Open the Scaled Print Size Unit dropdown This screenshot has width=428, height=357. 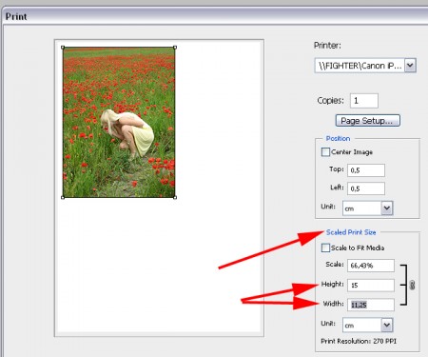tap(387, 325)
